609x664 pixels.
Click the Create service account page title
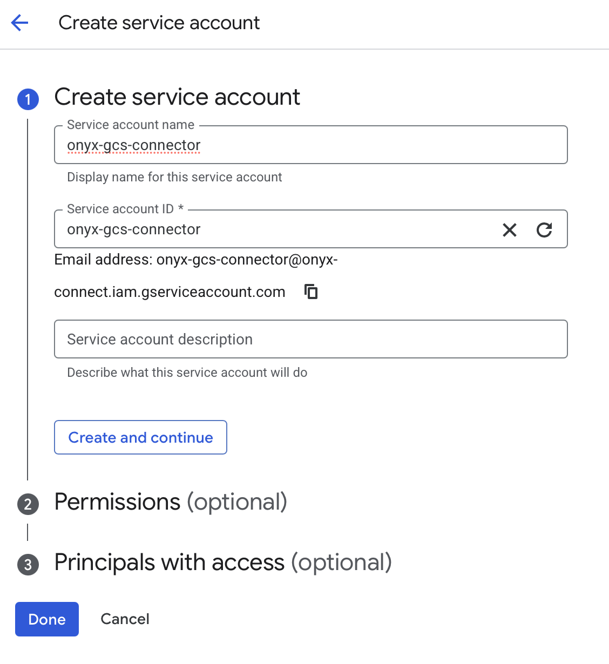pos(159,23)
